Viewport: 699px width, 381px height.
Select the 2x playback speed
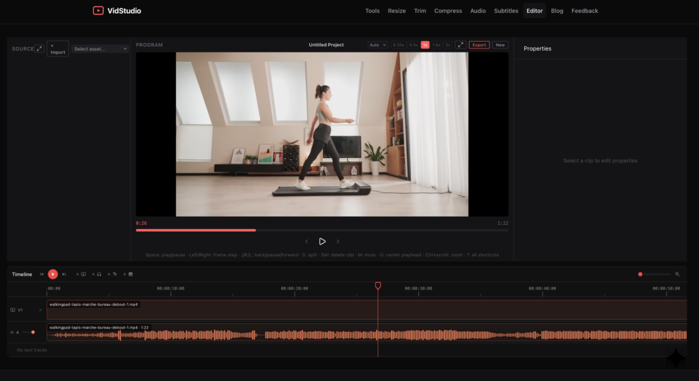[448, 45]
